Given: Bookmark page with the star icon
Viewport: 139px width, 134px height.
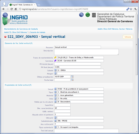Looking at the screenshot, I should pos(131,9).
